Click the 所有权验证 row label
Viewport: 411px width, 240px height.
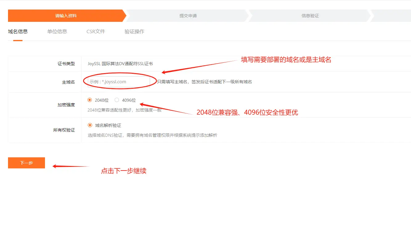(x=64, y=130)
